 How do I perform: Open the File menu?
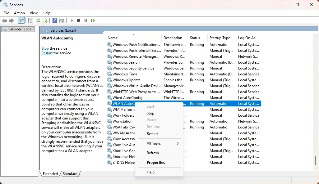click(x=6, y=13)
